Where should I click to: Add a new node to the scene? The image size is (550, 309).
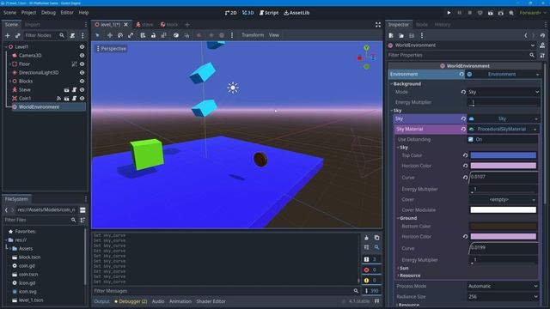[8, 35]
